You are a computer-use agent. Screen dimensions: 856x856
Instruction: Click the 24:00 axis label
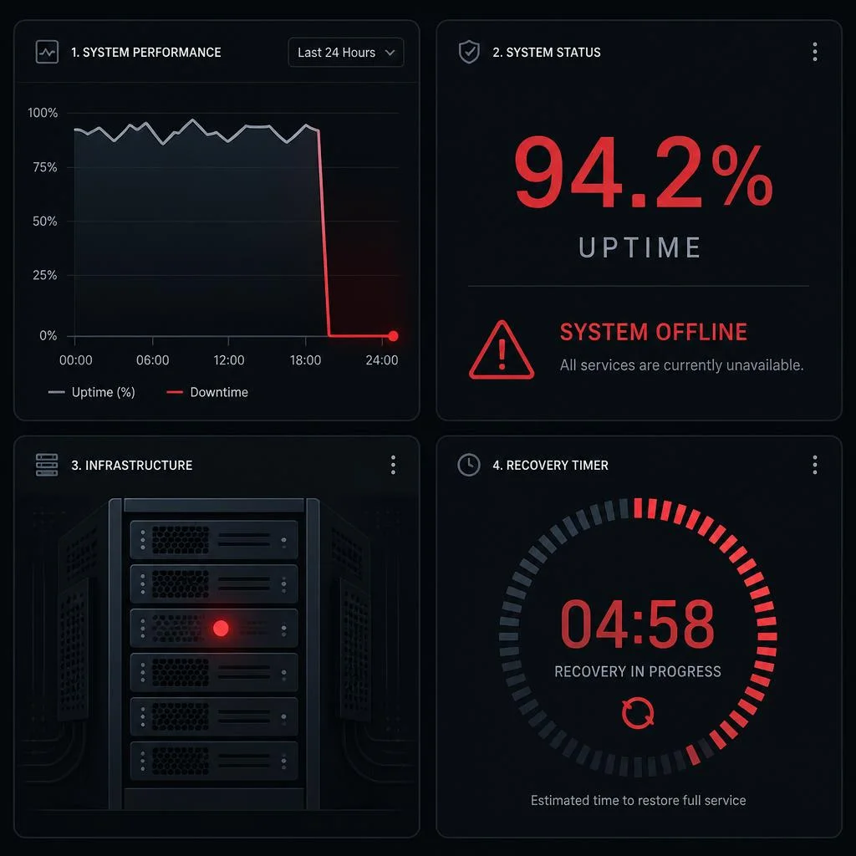[381, 360]
